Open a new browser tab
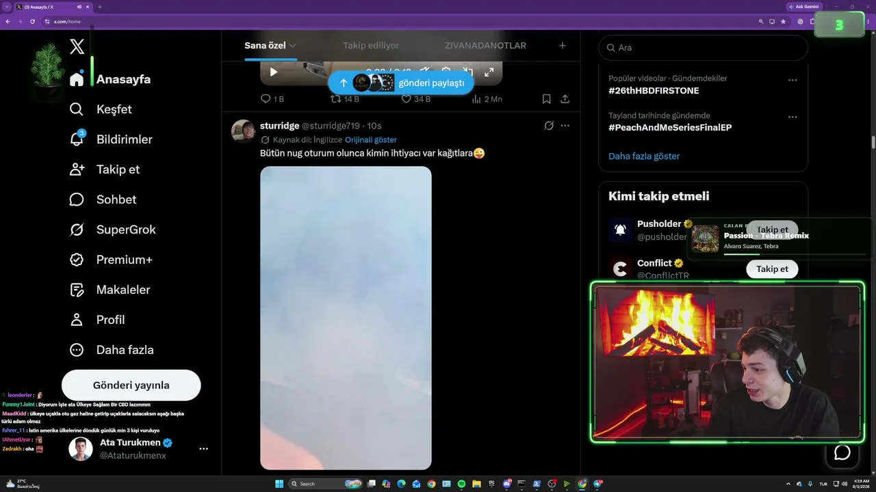This screenshot has width=876, height=492. click(100, 7)
